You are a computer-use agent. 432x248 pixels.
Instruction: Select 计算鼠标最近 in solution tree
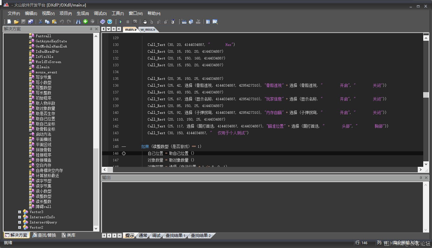tap(47, 176)
